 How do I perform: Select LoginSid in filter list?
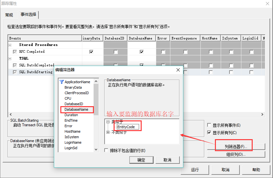[x=71, y=148]
